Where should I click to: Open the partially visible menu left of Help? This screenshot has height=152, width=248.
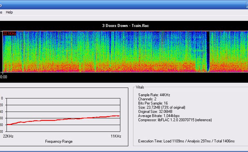click(x=1, y=12)
